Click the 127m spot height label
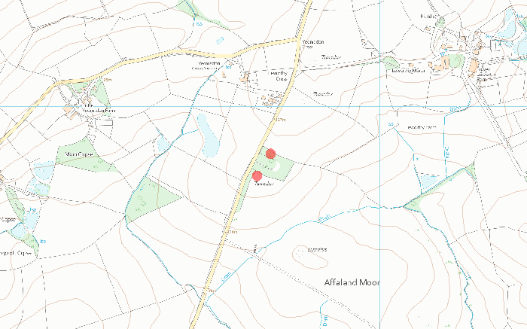Viewport: 527px width, 329px height. tap(280, 120)
